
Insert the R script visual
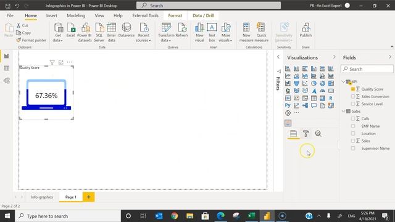pyautogui.click(x=331, y=98)
